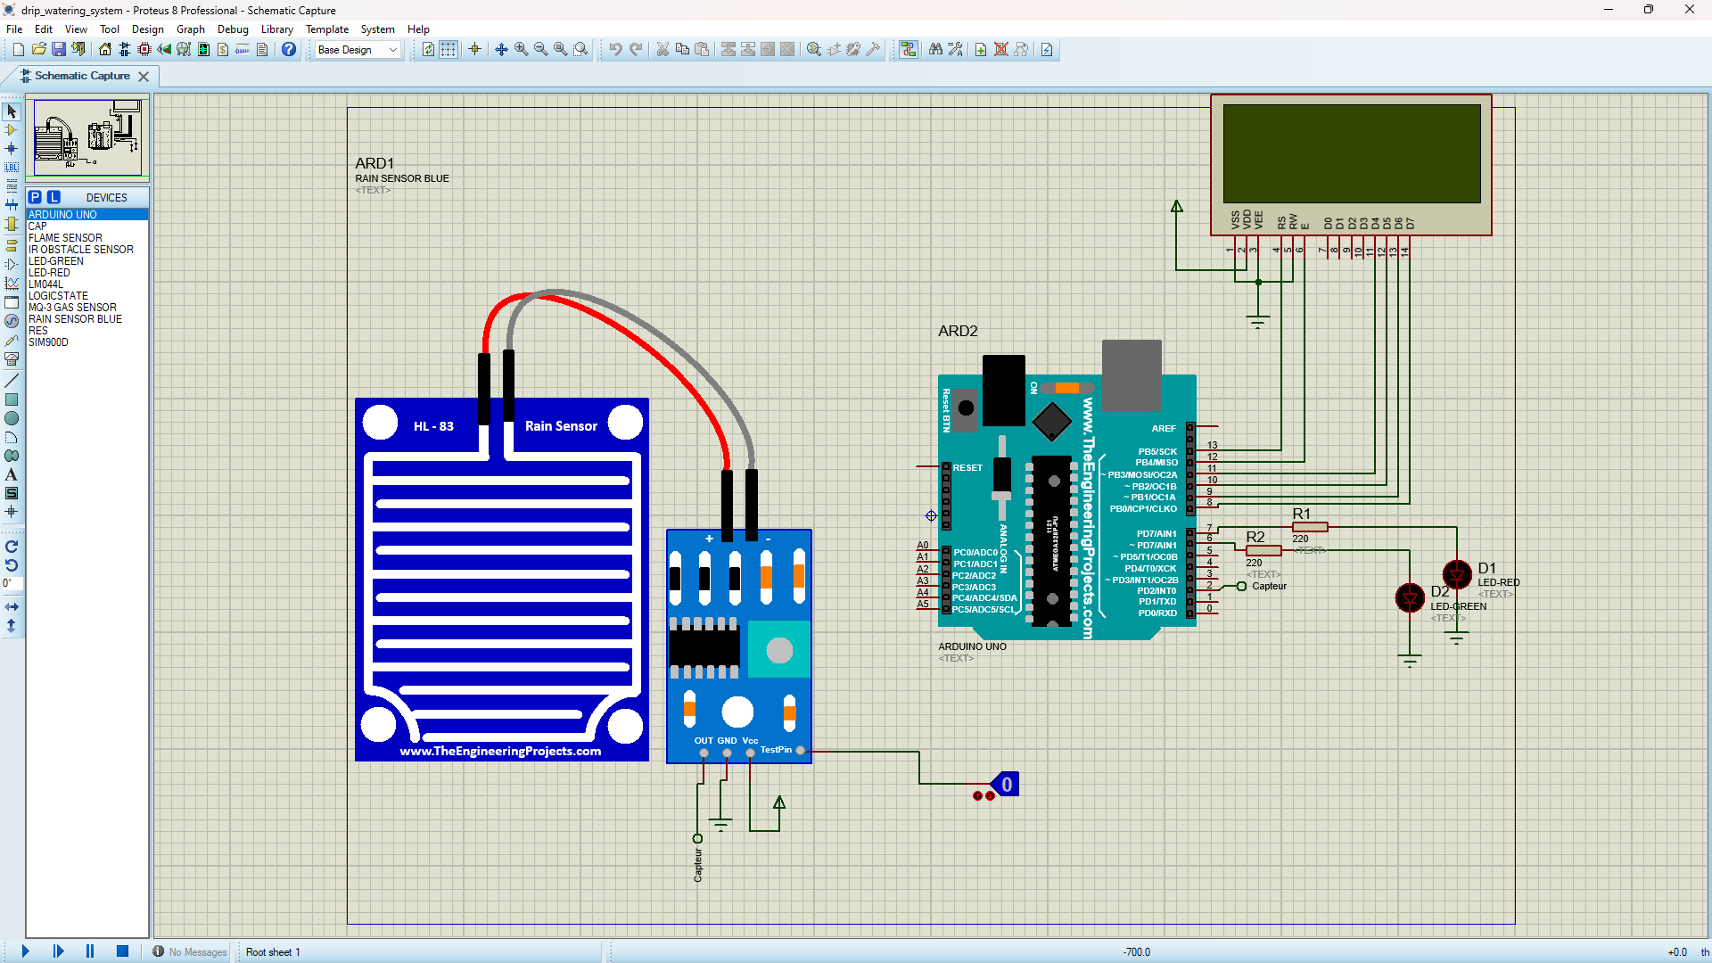The height and width of the screenshot is (963, 1712).
Task: Click the Copy to clipboard icon
Action: tap(682, 50)
